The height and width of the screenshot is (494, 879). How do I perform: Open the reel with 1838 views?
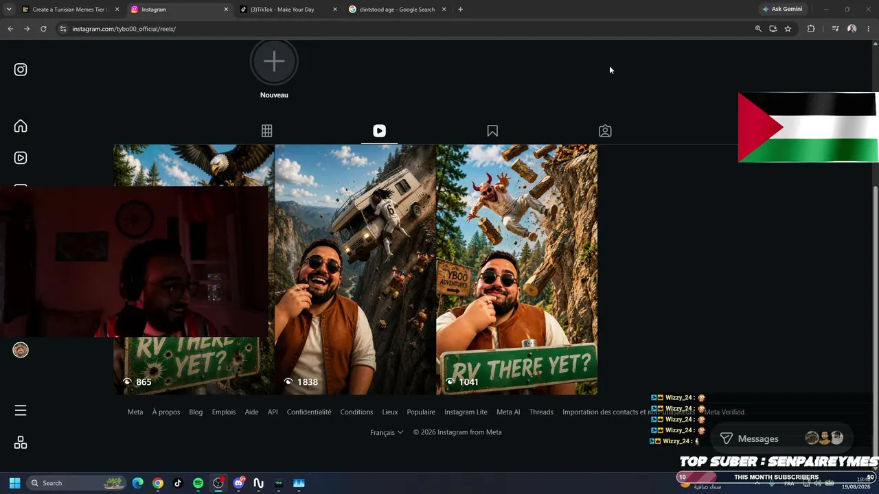point(355,270)
